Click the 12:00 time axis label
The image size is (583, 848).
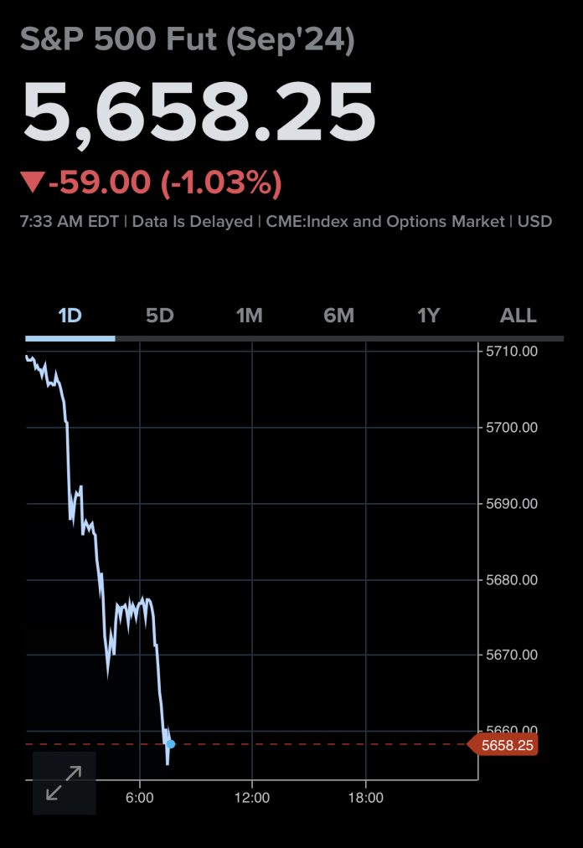click(252, 798)
